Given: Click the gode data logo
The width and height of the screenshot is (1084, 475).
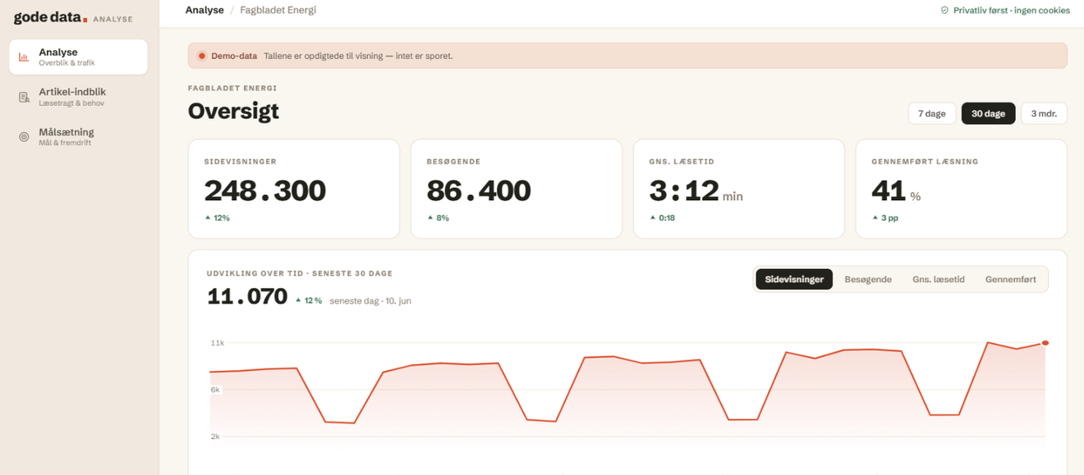Looking at the screenshot, I should [x=51, y=18].
